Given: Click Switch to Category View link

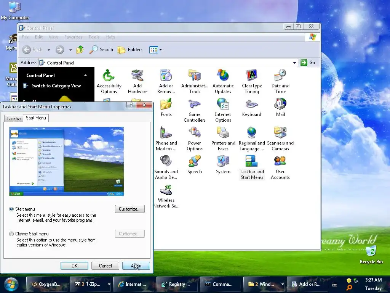Looking at the screenshot, I should click(x=56, y=86).
